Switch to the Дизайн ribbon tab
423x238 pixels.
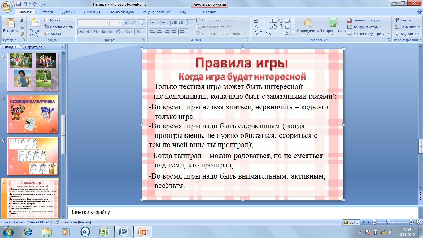[68, 12]
